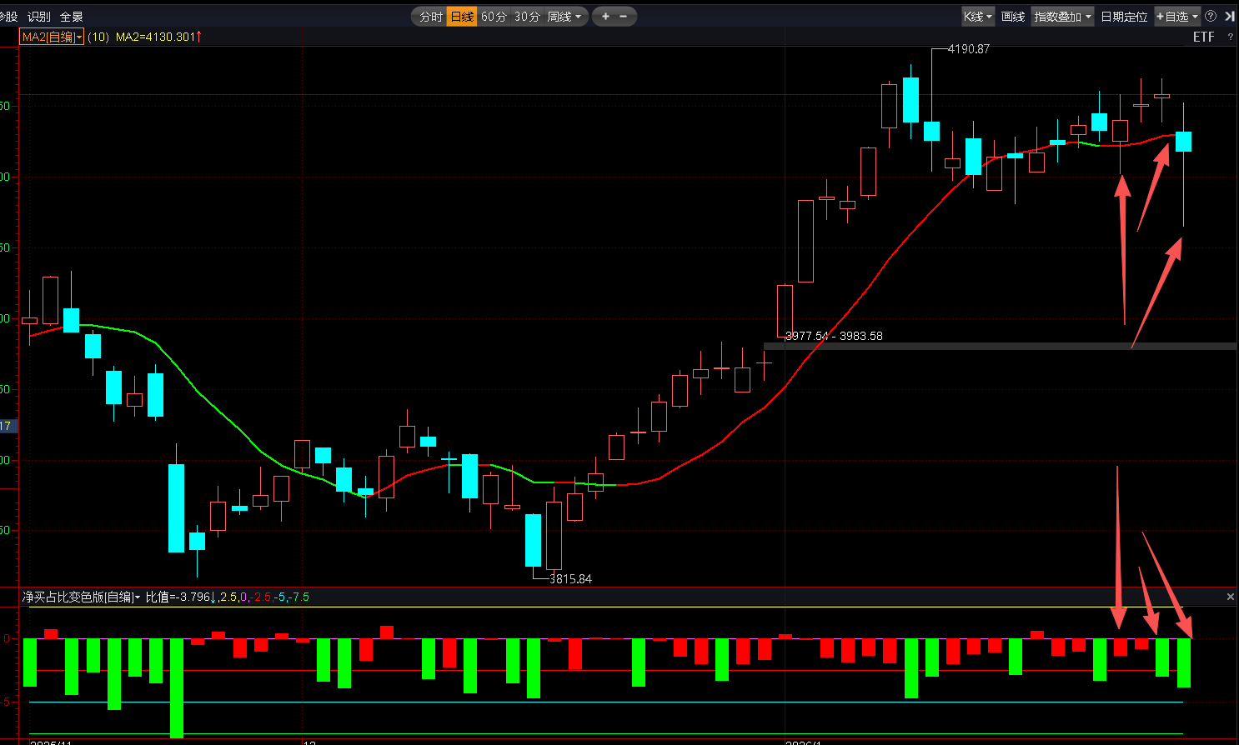This screenshot has height=745, width=1239.
Task: Click the small question mark beside ETF
Action: point(1230,37)
